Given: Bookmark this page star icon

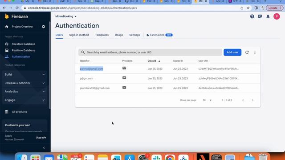Looking at the screenshot, I should 248,8.
